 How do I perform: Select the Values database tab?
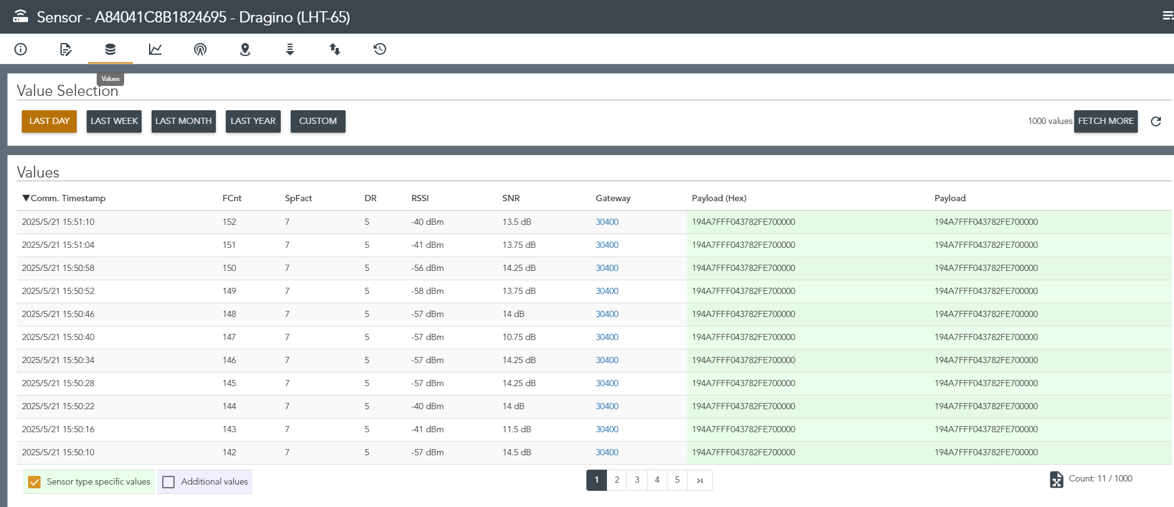click(x=110, y=49)
